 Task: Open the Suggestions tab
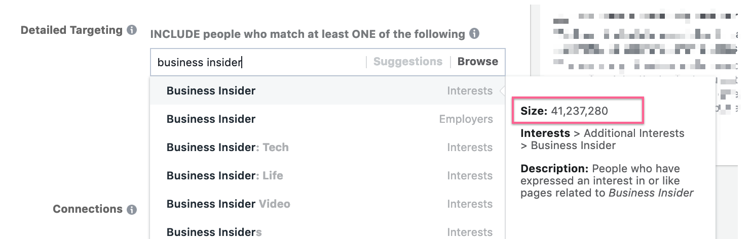pyautogui.click(x=407, y=62)
